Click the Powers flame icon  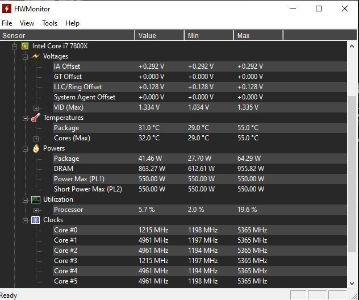click(x=35, y=148)
